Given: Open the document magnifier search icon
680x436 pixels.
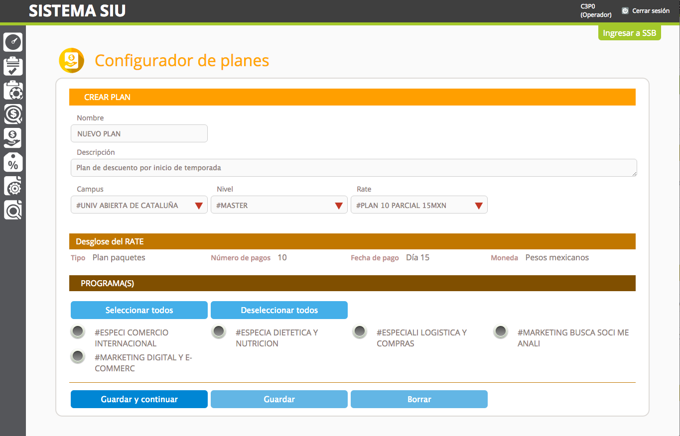Looking at the screenshot, I should [x=13, y=210].
